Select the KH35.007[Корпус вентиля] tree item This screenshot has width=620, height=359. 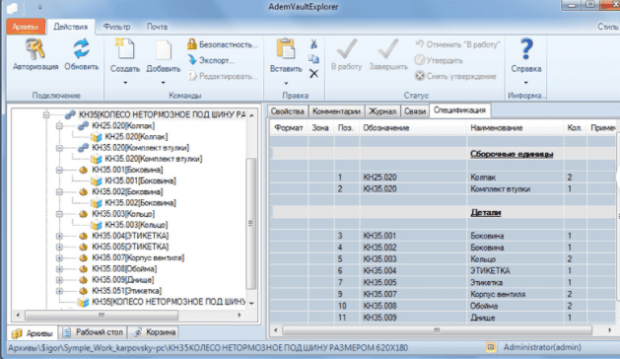(138, 257)
